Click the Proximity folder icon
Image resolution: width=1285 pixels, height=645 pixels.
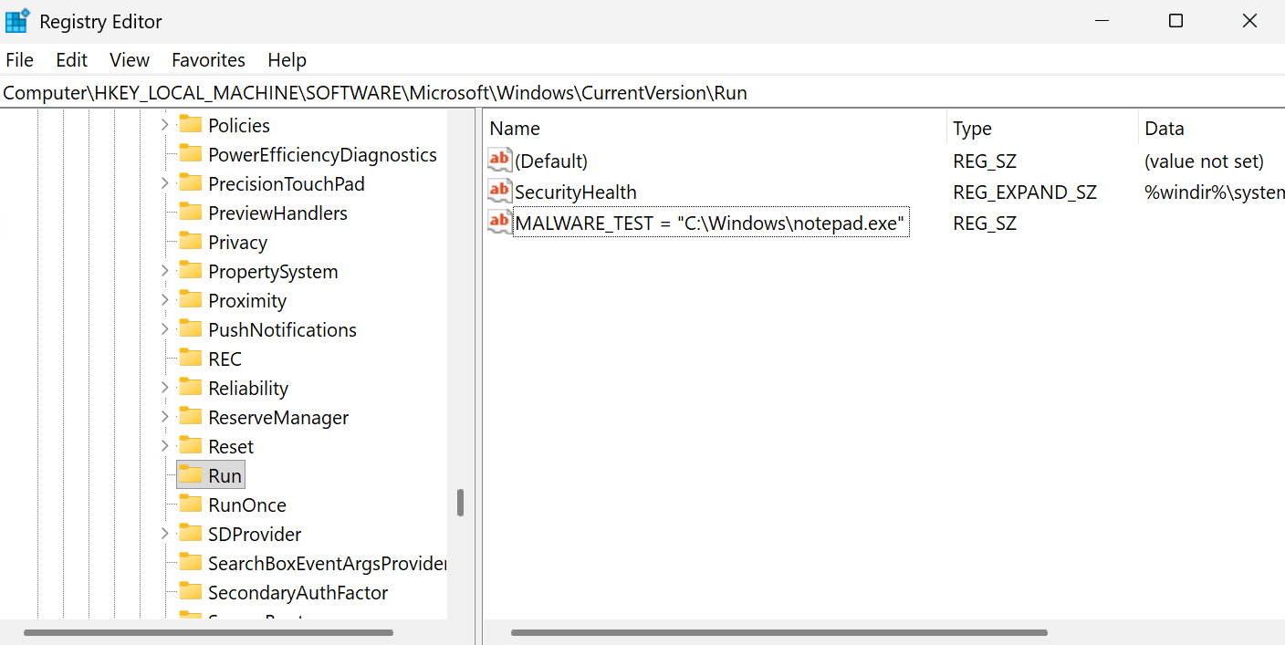point(191,300)
